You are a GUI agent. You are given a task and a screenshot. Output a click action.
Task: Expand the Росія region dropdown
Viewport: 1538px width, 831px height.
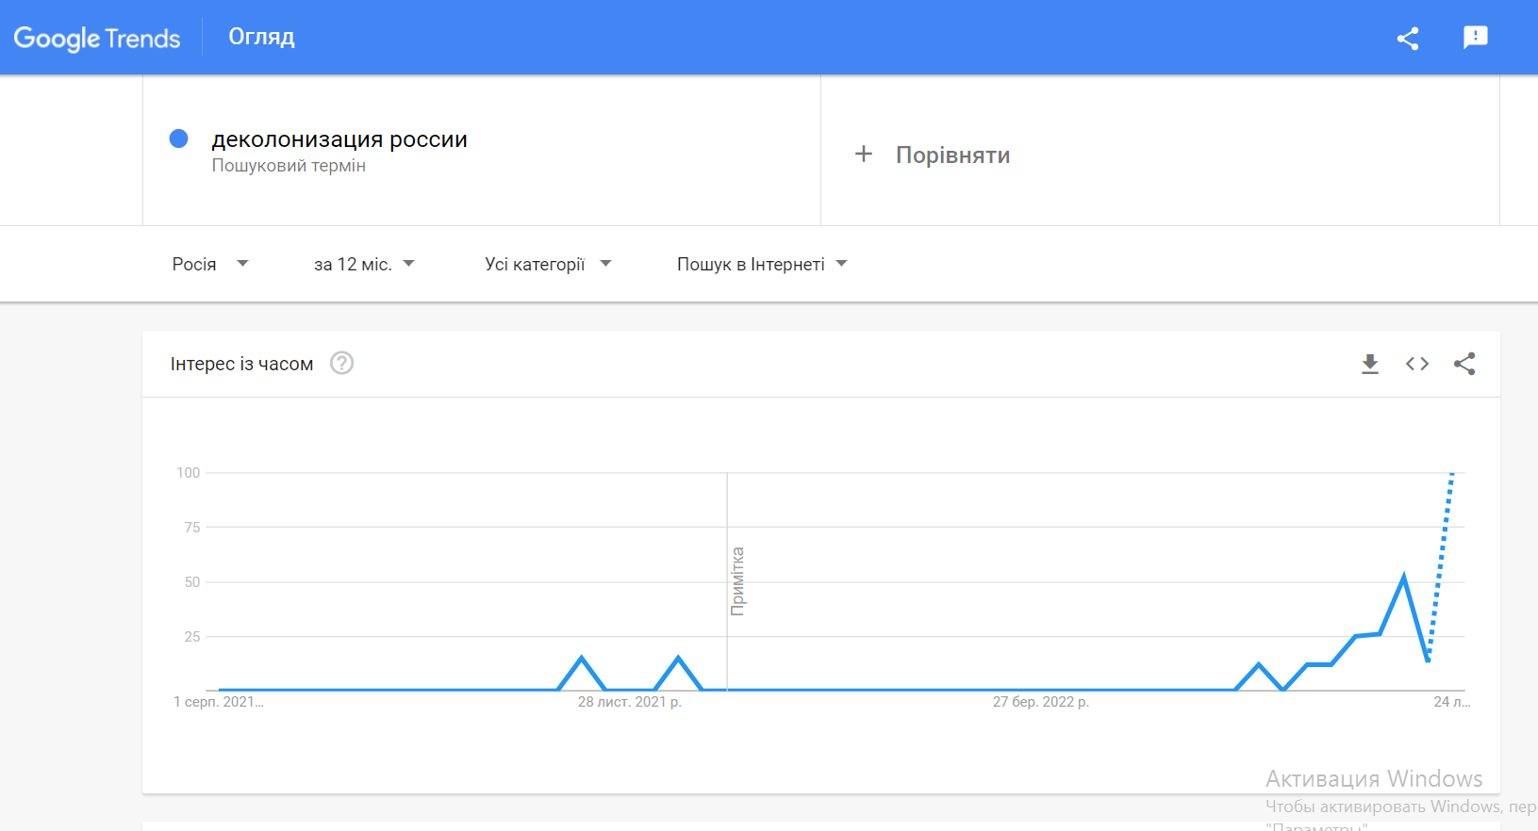(x=209, y=265)
